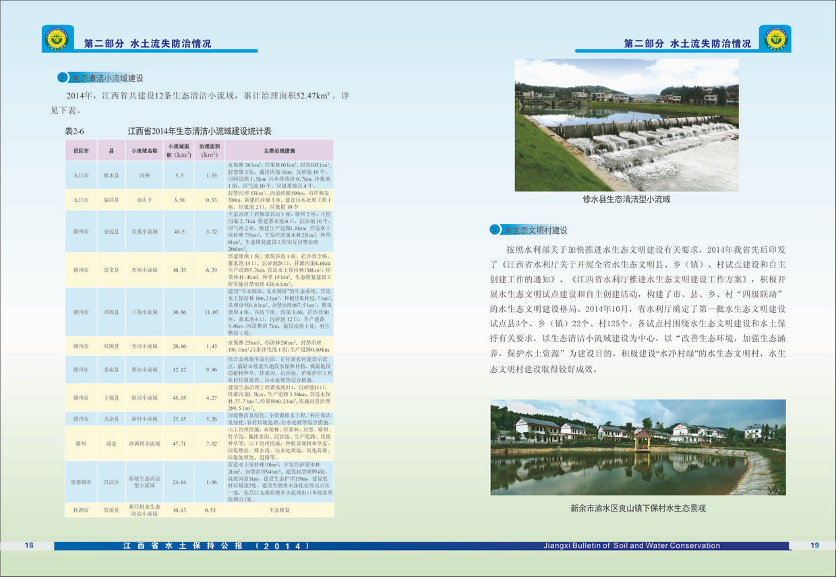This screenshot has height=577, width=836.
Task: Click the right page header '第二部分 水土流失防治情况'
Action: [688, 43]
